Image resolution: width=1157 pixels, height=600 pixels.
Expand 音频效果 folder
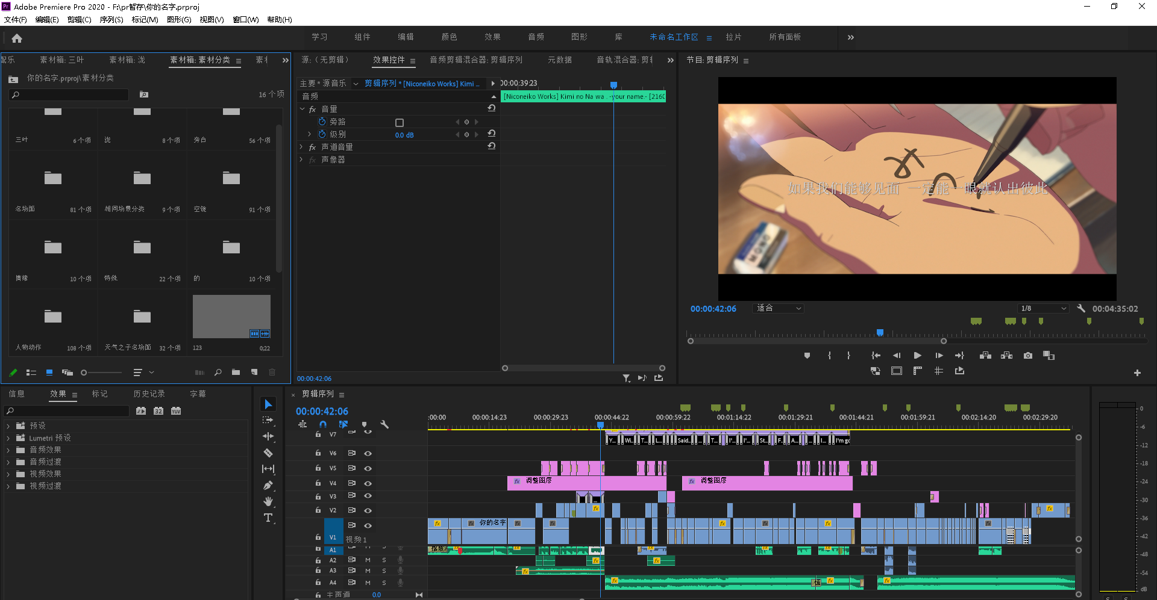pos(8,450)
